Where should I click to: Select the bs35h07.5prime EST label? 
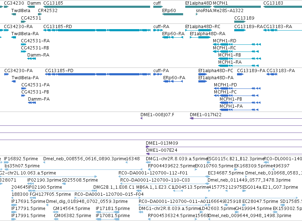22,166
